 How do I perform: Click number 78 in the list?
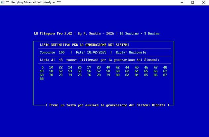pyautogui.click(x=99, y=75)
